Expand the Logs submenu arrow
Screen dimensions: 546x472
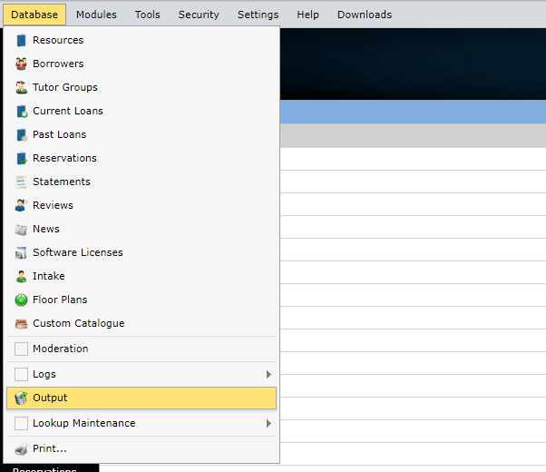point(268,374)
